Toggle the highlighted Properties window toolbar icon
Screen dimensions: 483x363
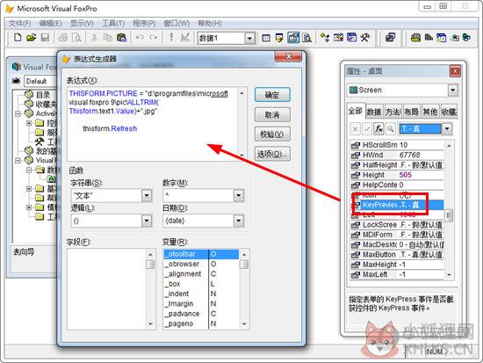tap(293, 38)
